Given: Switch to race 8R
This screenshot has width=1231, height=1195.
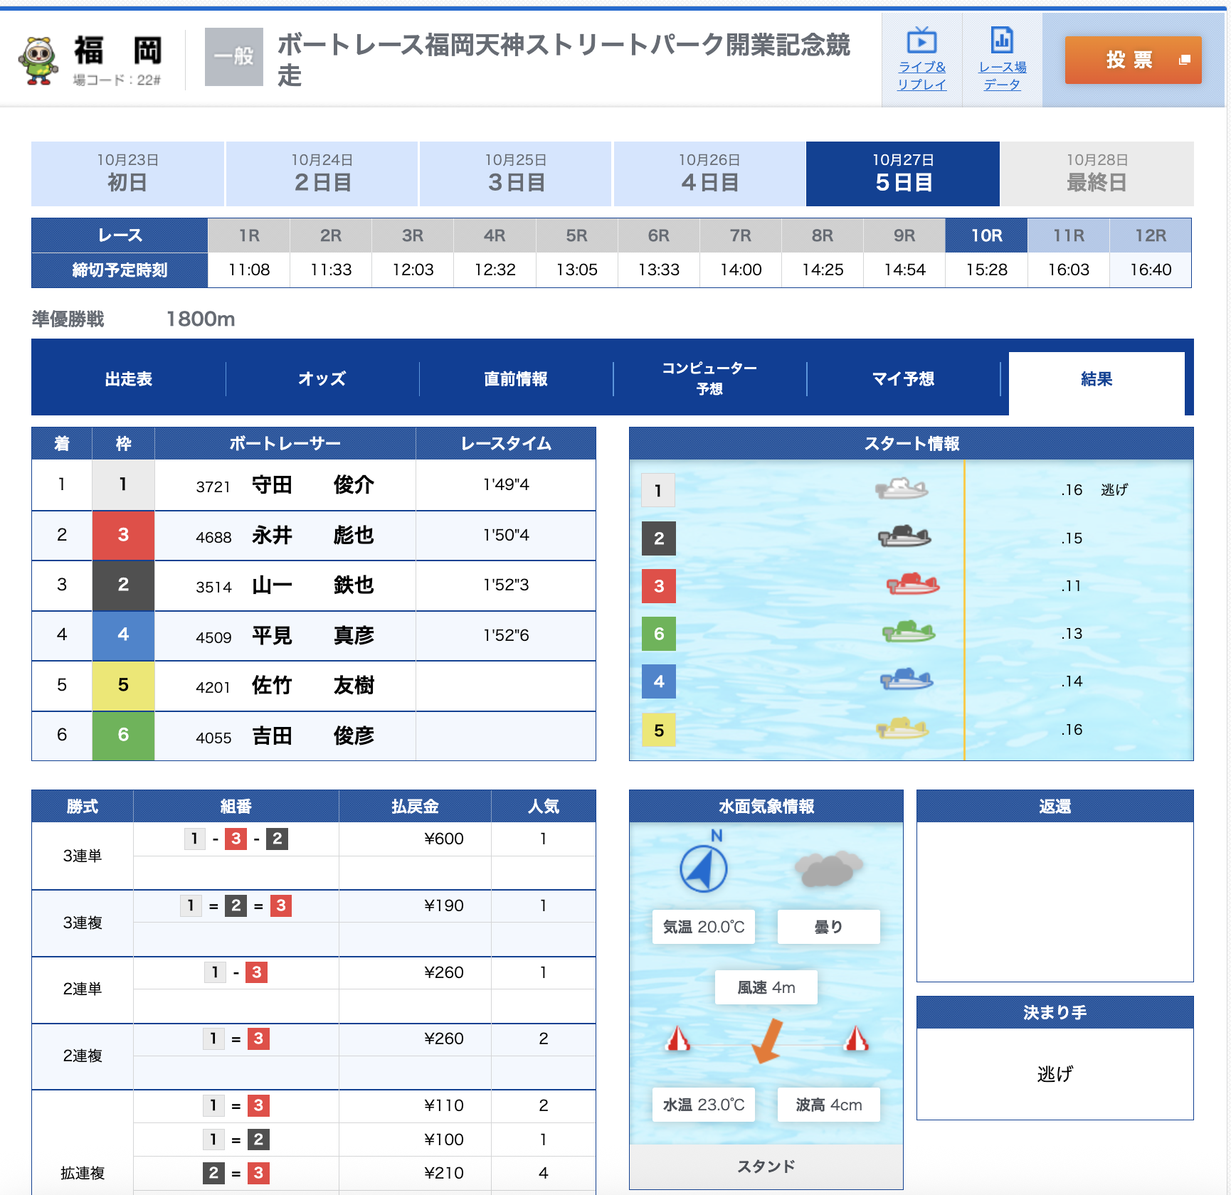Looking at the screenshot, I should 823,235.
